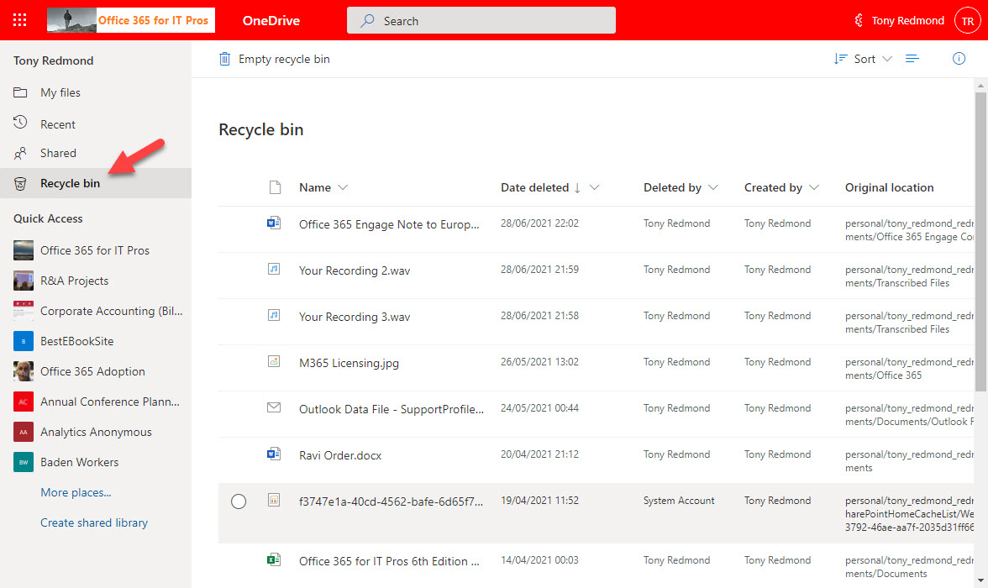988x588 pixels.
Task: Open Office 365 for IT Pros quick access
Action: (x=94, y=250)
